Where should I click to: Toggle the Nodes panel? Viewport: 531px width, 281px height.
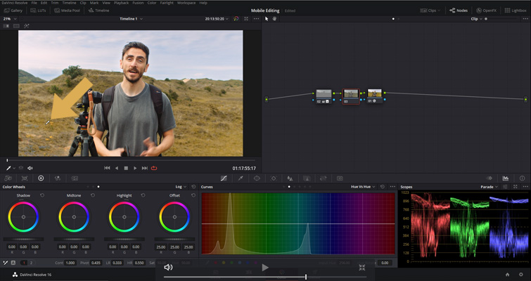[x=458, y=11]
